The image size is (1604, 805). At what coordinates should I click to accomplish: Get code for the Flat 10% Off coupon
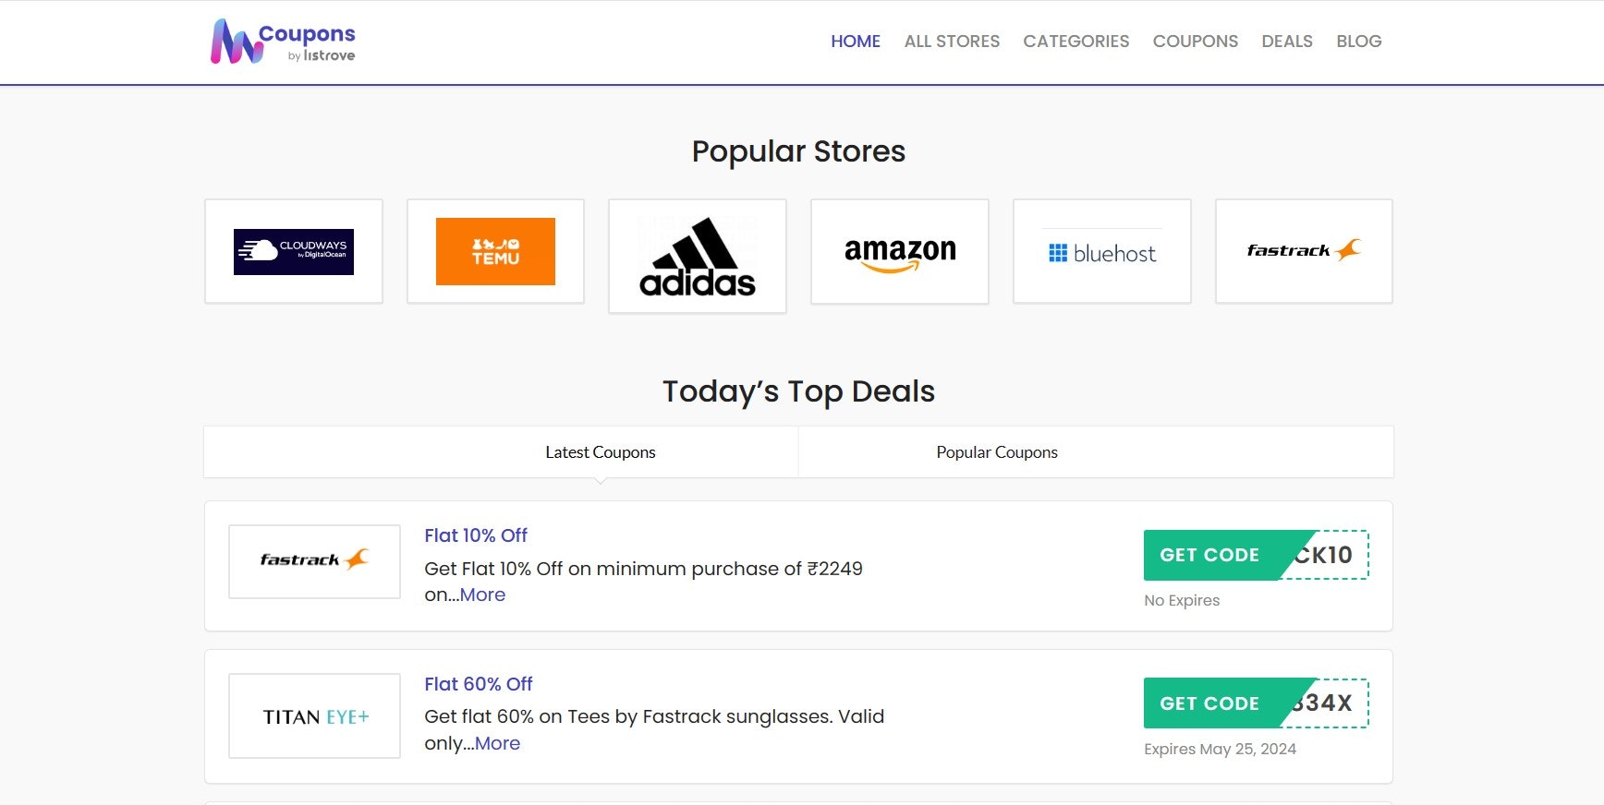click(1256, 555)
